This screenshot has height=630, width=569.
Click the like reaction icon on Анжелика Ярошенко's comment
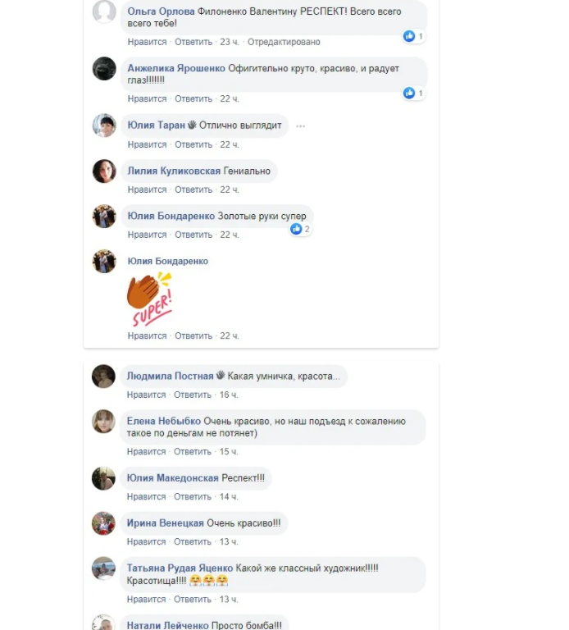pyautogui.click(x=409, y=94)
